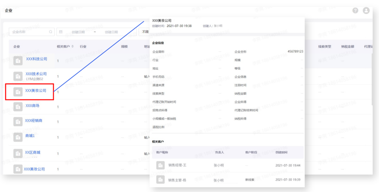Click the building icon beside XXX科技公司
The height and width of the screenshot is (192, 379).
click(x=18, y=60)
